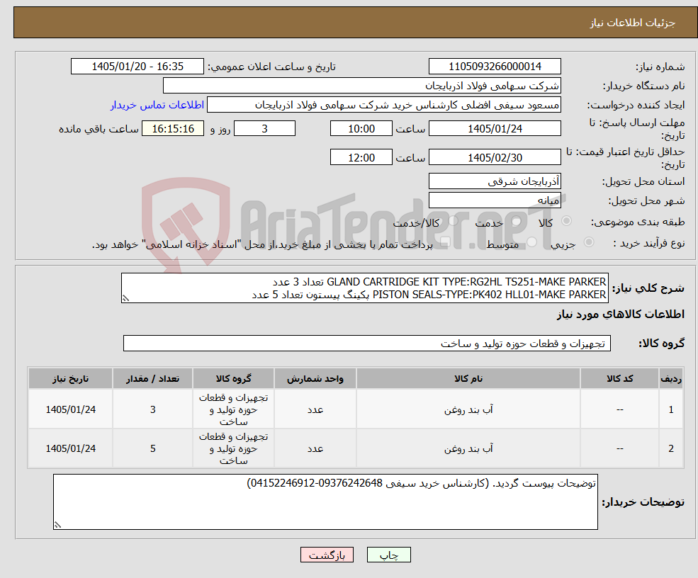
Task: Click row 1 item name آب بند روغن
Action: 468,409
